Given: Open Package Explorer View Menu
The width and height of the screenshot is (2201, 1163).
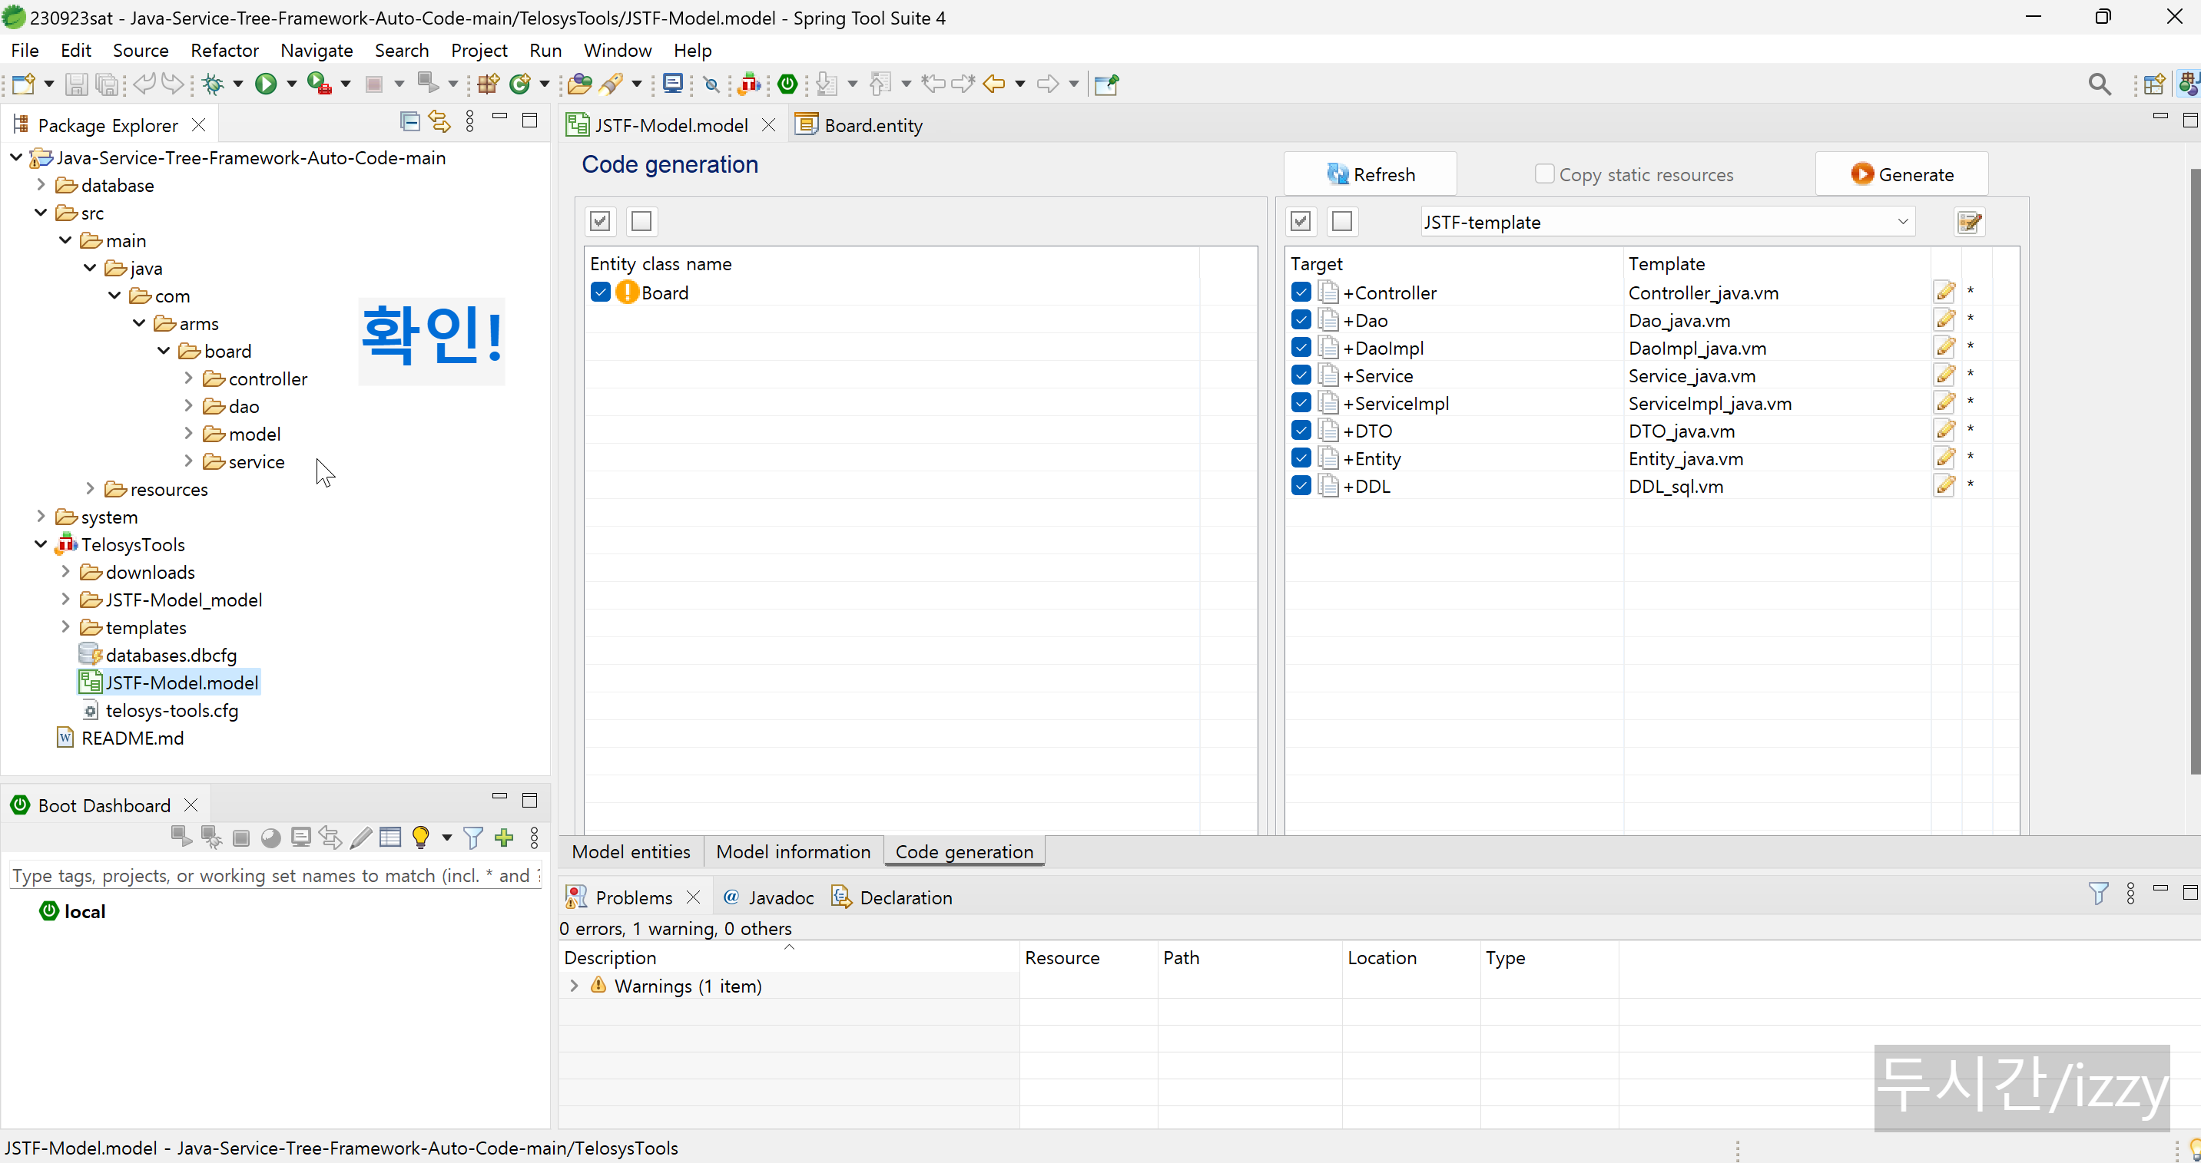Looking at the screenshot, I should pyautogui.click(x=470, y=121).
